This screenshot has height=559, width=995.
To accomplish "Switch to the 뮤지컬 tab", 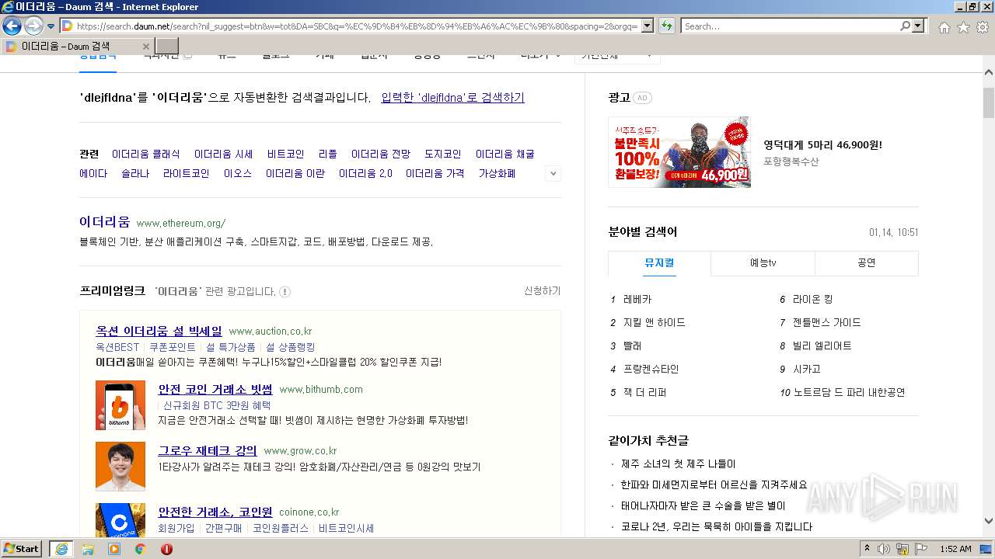I will (659, 262).
